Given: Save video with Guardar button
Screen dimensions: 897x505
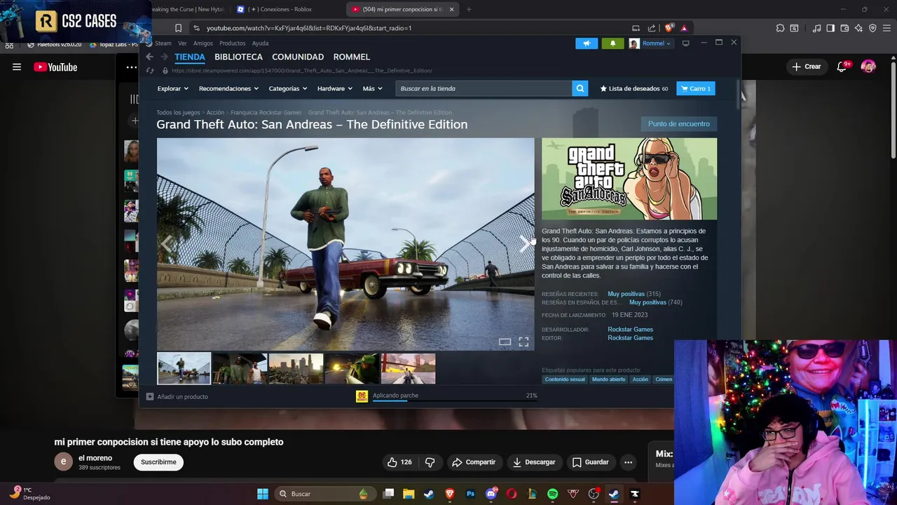Looking at the screenshot, I should (590, 462).
